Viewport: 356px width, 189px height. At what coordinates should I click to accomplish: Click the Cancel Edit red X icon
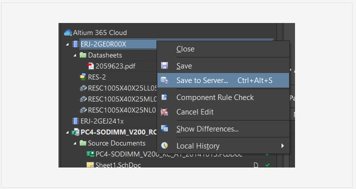click(x=164, y=112)
